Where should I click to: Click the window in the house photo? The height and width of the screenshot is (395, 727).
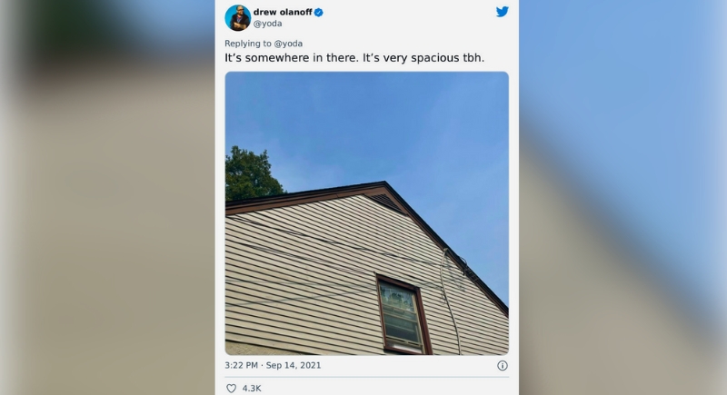tap(403, 315)
